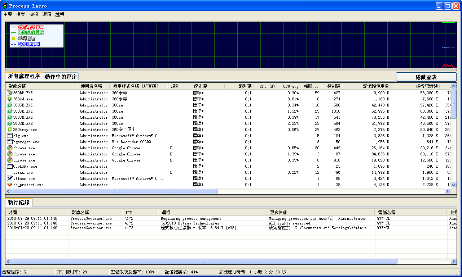Screen dimensions: 462x277
Task: Select the 執行紀錄 tab
Action: [19, 203]
